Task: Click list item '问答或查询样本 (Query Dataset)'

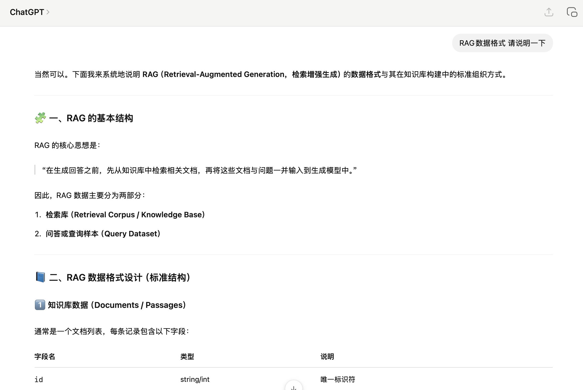Action: coord(103,234)
